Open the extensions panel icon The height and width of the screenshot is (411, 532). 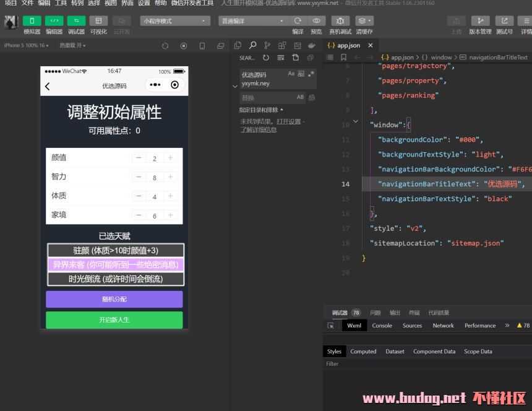(282, 45)
